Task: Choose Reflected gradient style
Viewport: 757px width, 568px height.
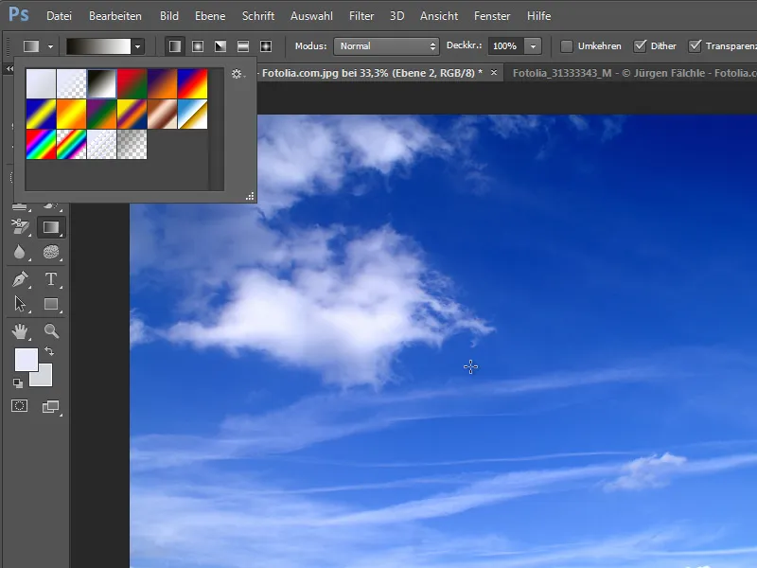Action: 243,46
